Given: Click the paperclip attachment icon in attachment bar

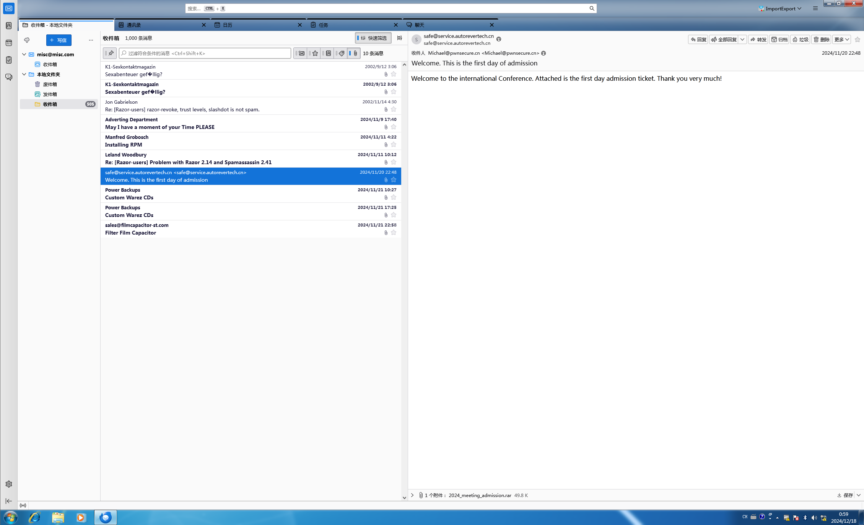Looking at the screenshot, I should [421, 495].
